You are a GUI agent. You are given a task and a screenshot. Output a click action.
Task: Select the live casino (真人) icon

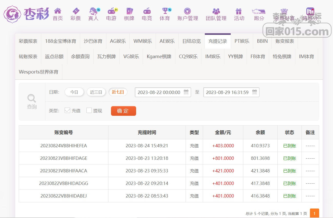[93, 11]
